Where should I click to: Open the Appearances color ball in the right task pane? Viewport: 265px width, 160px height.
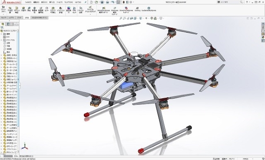tap(263, 37)
